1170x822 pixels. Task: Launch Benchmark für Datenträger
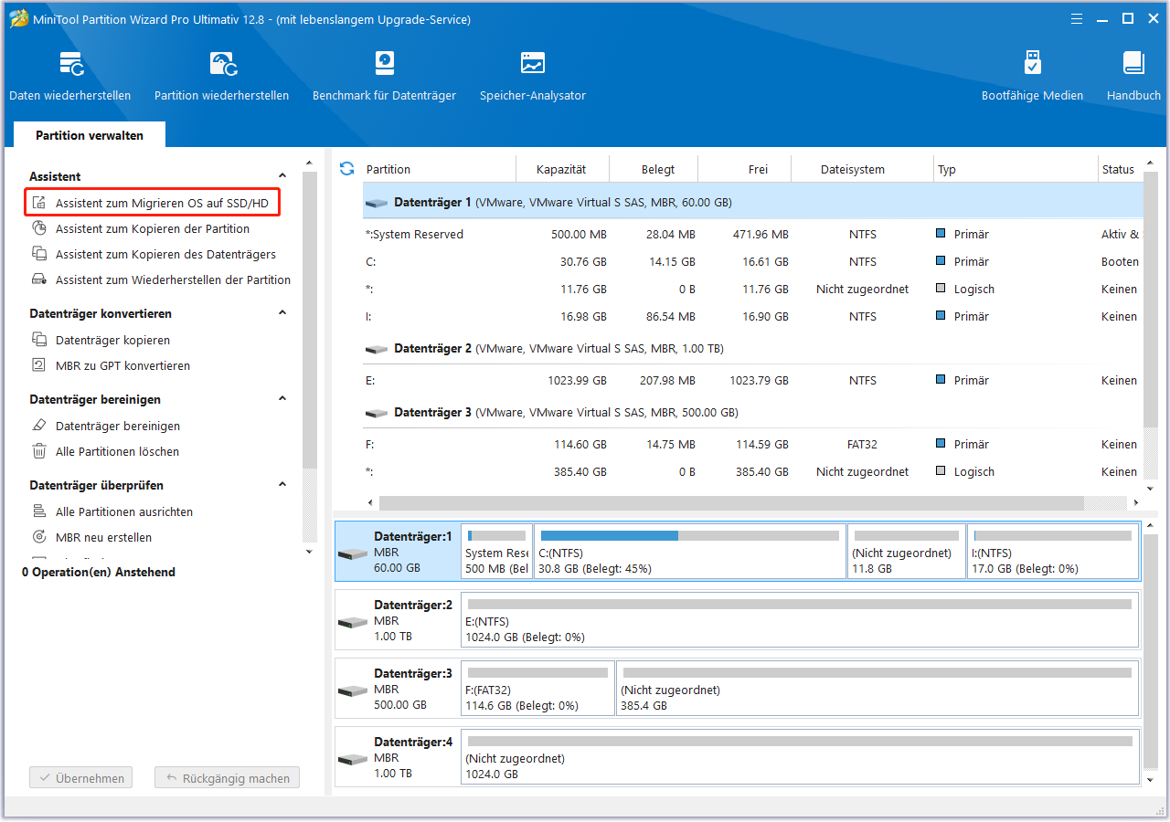[384, 76]
